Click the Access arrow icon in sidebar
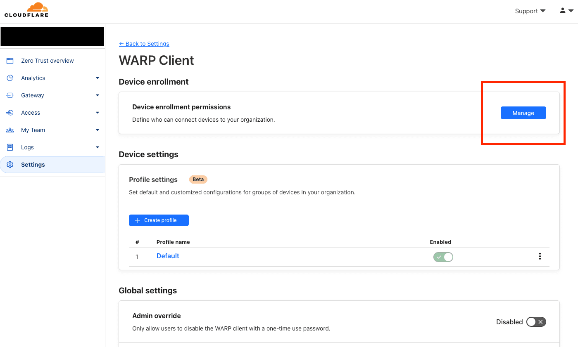Viewport: 578px width, 347px height. [x=10, y=113]
